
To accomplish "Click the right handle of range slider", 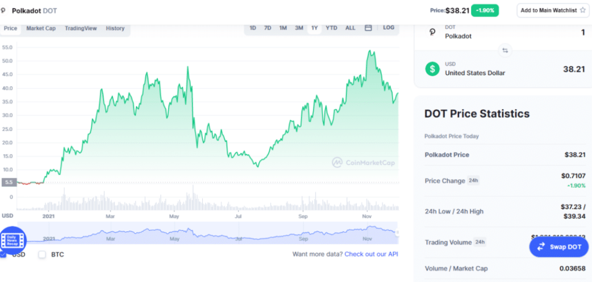I will pos(397,233).
